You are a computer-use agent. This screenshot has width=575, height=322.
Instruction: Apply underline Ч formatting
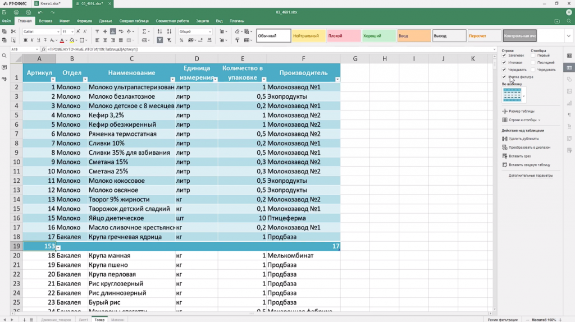pyautogui.click(x=39, y=40)
